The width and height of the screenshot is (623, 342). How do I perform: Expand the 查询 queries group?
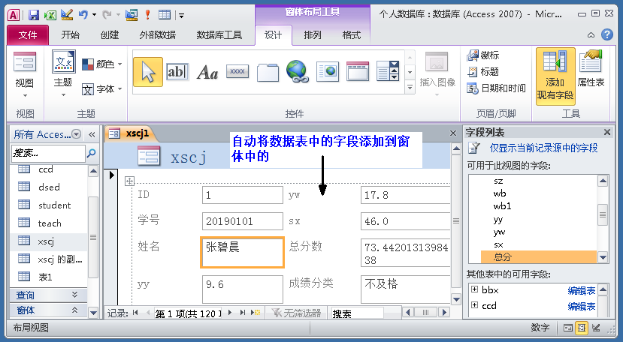(x=74, y=294)
